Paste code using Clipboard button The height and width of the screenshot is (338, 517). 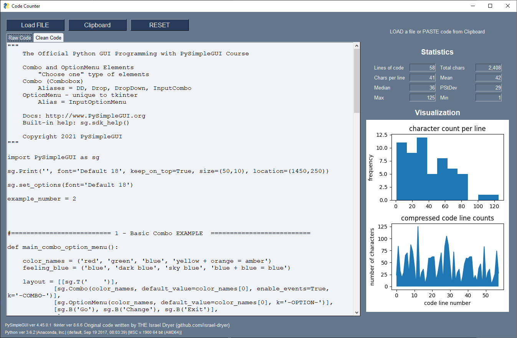tap(97, 25)
